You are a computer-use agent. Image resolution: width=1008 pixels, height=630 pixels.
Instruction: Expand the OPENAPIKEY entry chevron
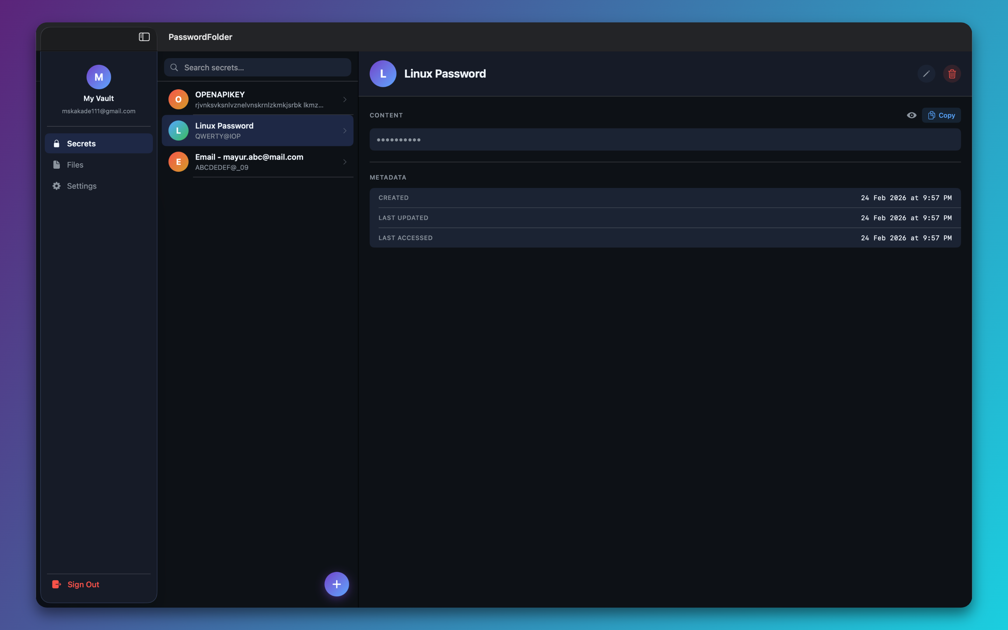click(x=344, y=99)
